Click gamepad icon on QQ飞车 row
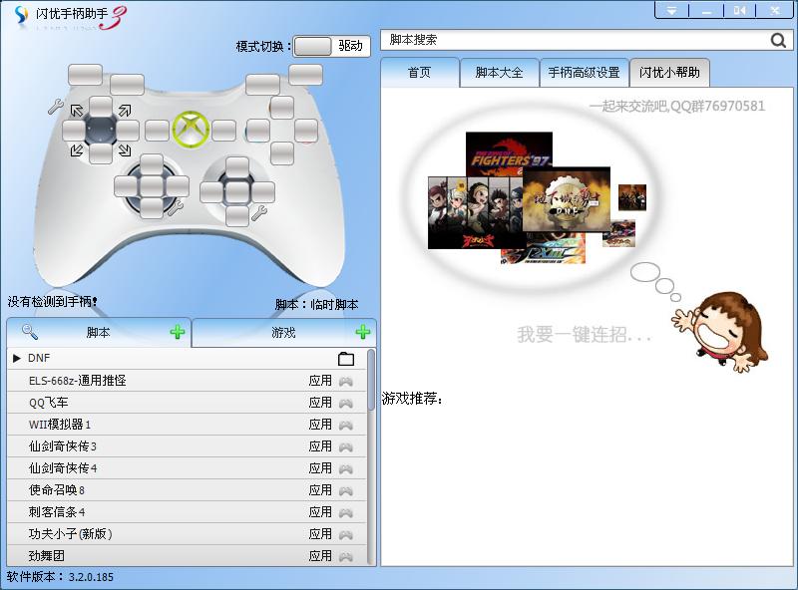The height and width of the screenshot is (590, 798). click(x=346, y=403)
